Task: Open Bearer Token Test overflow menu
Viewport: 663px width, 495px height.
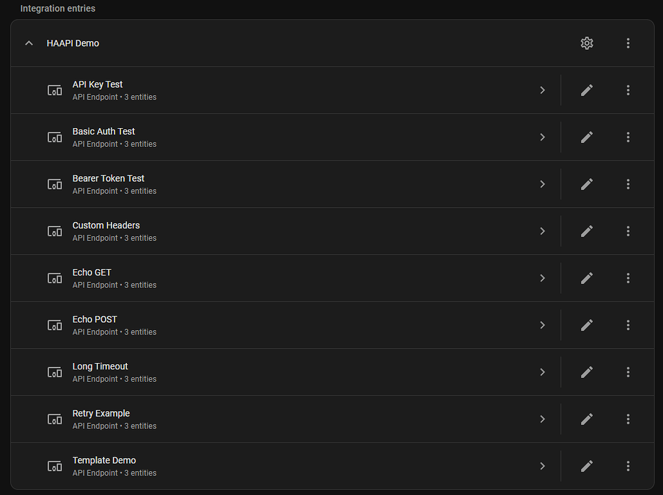Action: click(x=628, y=184)
